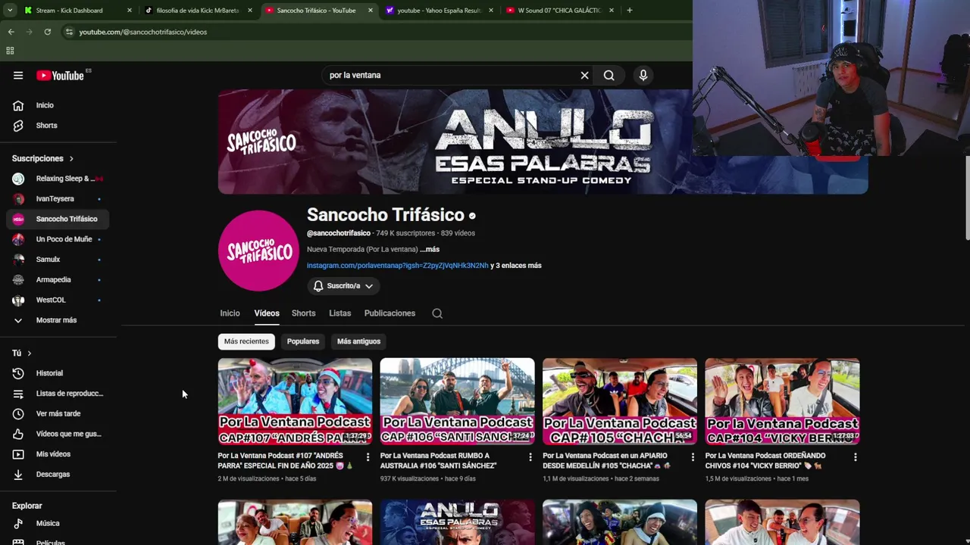The image size is (970, 545).
Task: Open options menu for Podcast #104 video
Action: point(855,456)
